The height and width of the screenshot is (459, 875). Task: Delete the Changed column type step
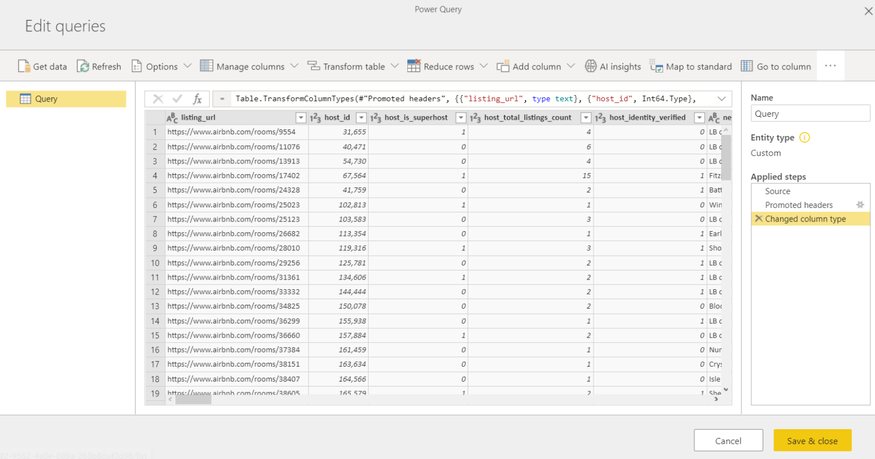tap(758, 219)
